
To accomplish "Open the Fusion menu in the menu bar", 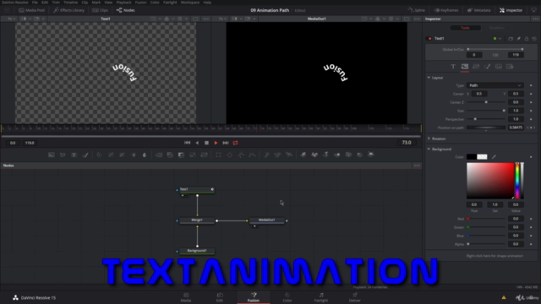I will click(140, 3).
